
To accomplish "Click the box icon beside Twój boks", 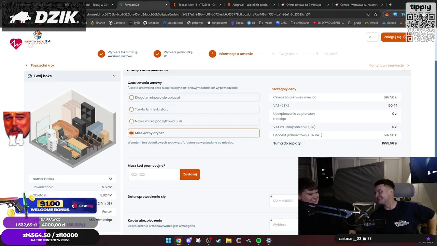I will [30, 76].
